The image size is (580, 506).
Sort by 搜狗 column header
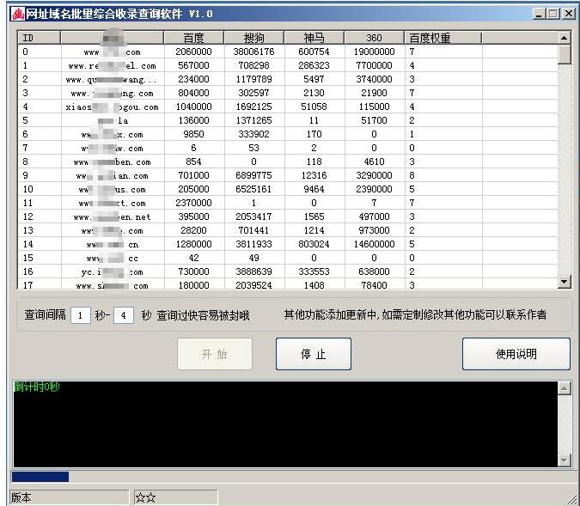tap(253, 38)
